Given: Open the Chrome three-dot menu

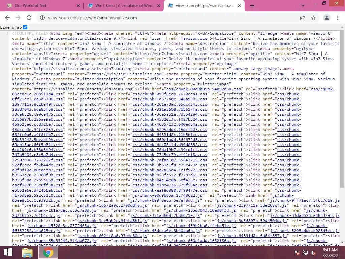Looking at the screenshot, I should click(x=338, y=18).
